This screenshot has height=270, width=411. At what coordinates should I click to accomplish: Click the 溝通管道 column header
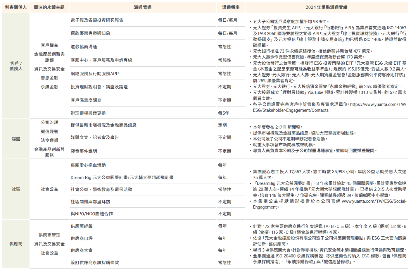[143, 7]
